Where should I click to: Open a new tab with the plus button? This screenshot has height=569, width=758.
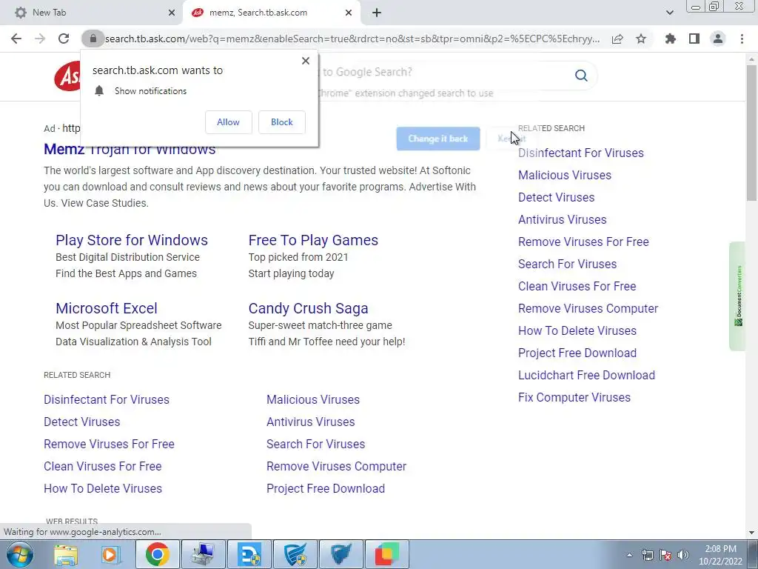tap(377, 13)
